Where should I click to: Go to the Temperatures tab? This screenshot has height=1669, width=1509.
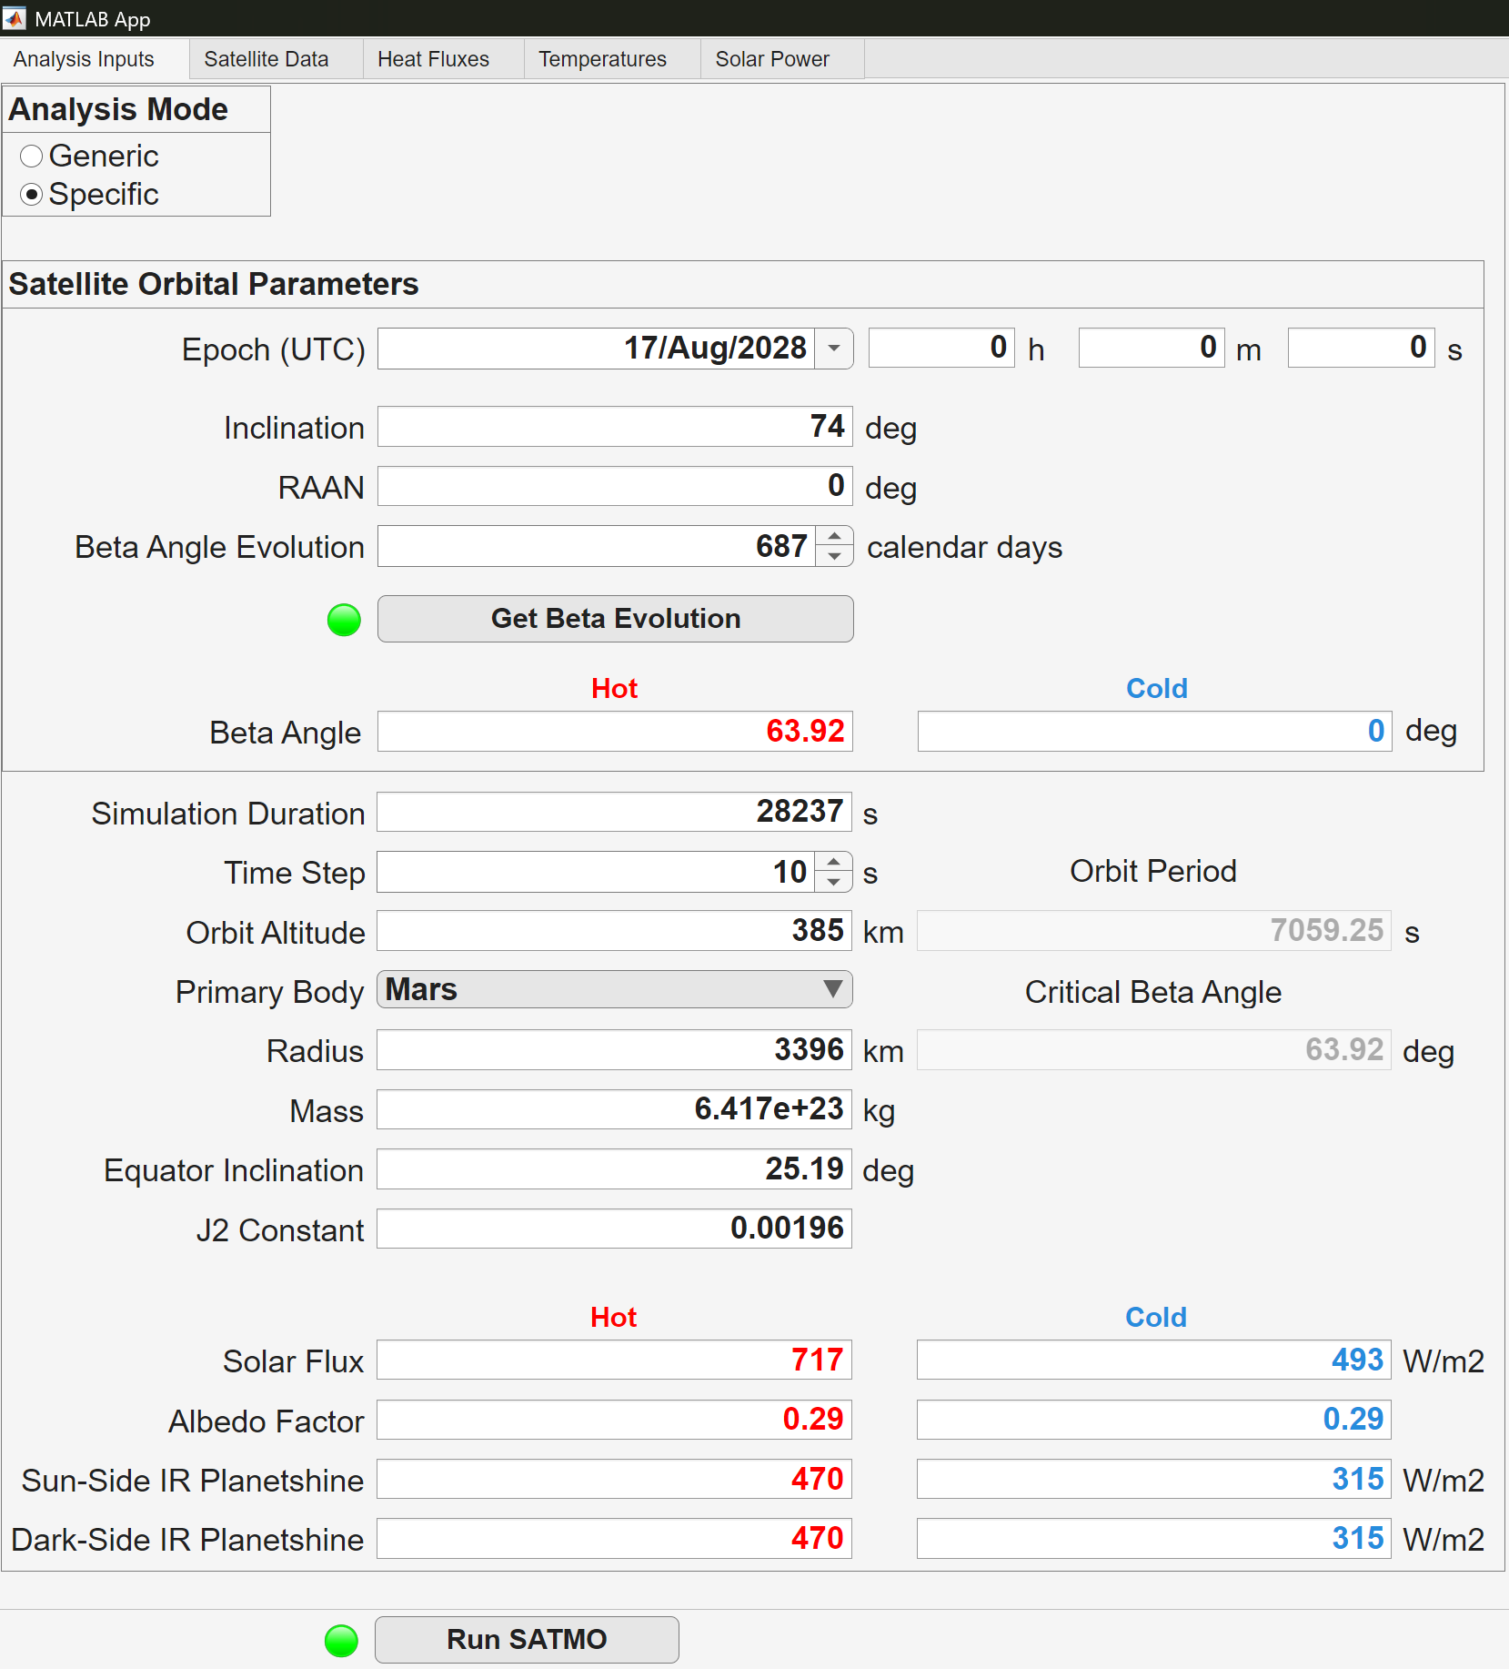click(602, 59)
